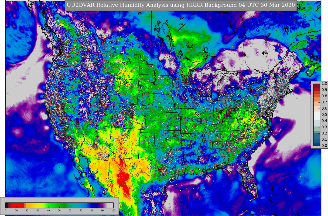Click the 0.4 label on right colorbar
This screenshot has height=216, width=328.
coord(324,121)
